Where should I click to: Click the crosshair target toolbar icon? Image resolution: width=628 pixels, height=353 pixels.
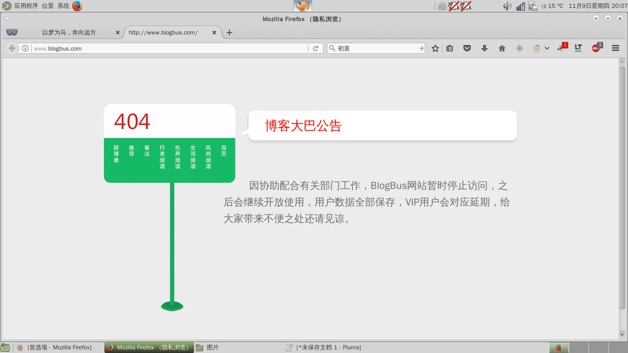click(520, 48)
